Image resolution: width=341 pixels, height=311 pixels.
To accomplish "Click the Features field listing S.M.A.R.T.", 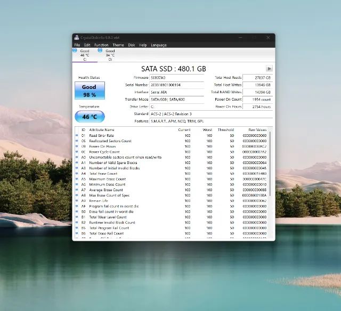I will [x=211, y=121].
